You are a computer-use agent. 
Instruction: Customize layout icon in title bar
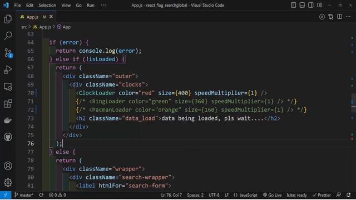(320, 5)
